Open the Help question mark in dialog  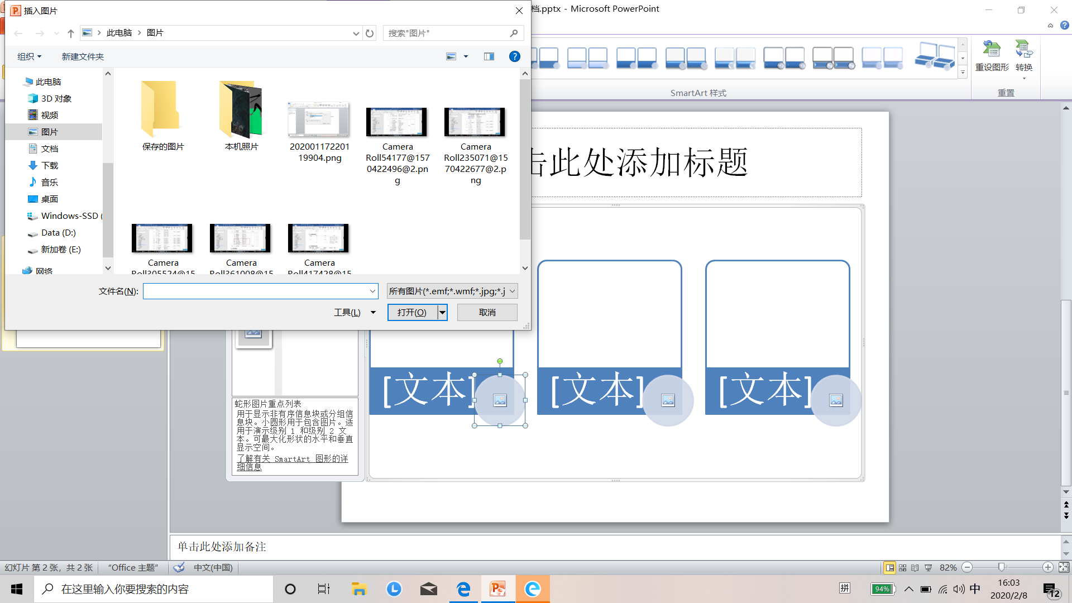514,56
